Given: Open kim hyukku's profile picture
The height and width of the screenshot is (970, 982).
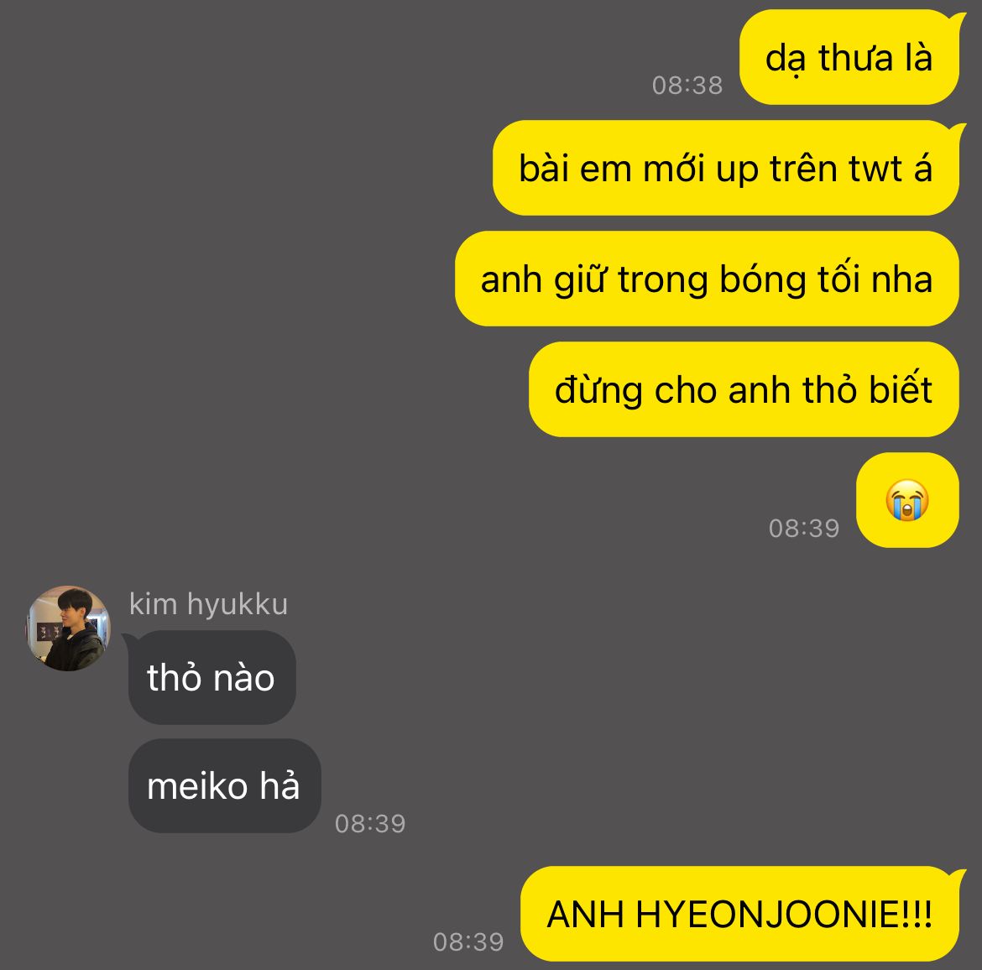Looking at the screenshot, I should coord(68,628).
